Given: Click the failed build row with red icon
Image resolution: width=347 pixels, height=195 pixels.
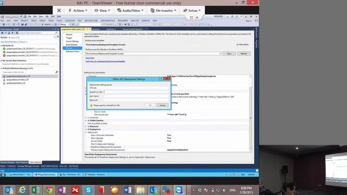Looking at the screenshot, I should [x=30, y=55].
